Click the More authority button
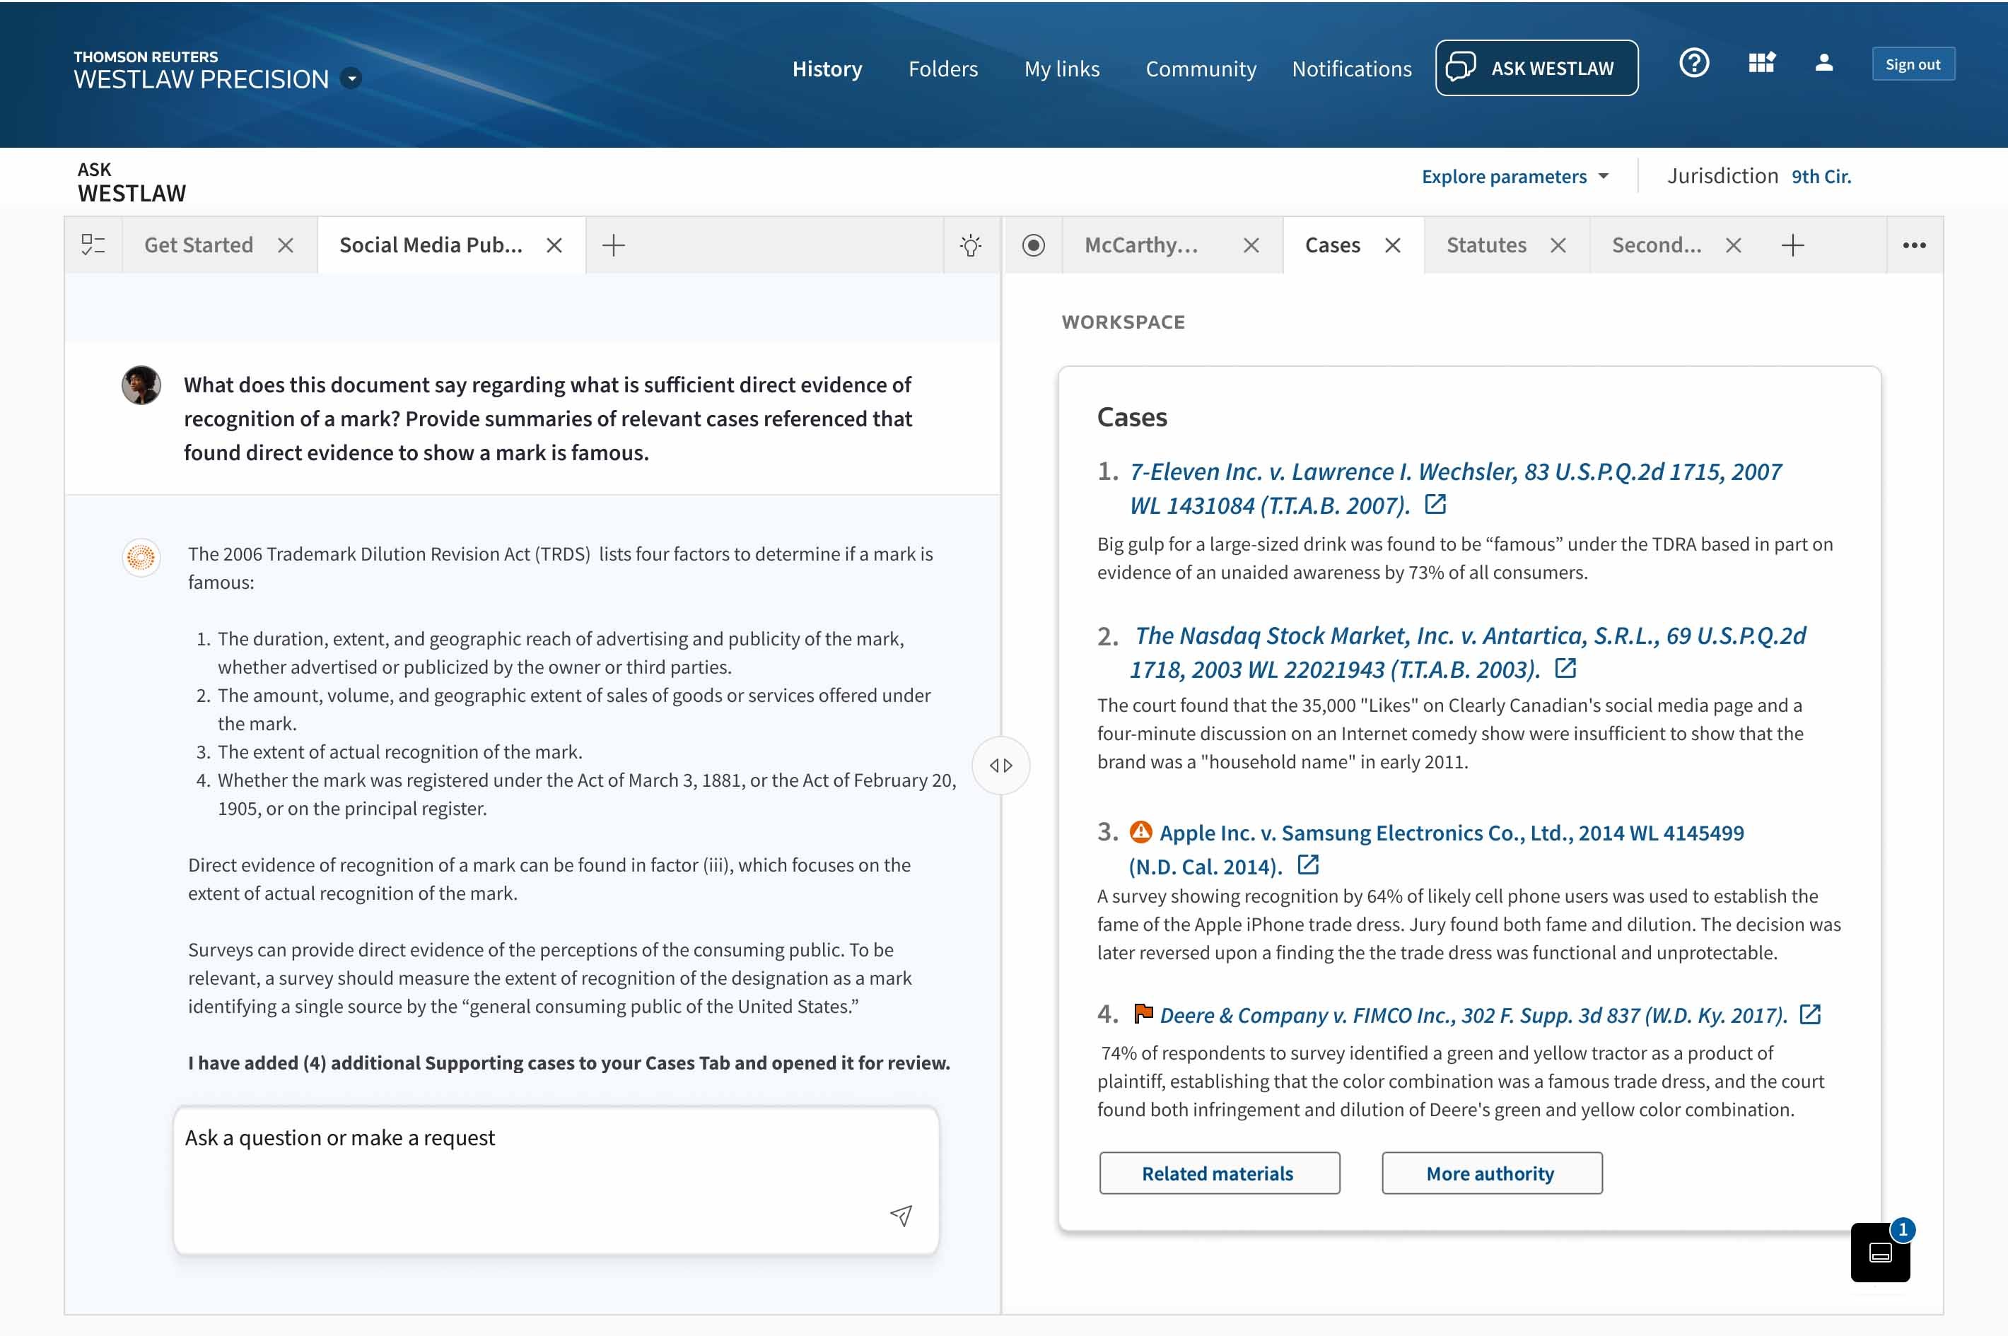2008x1336 pixels. click(x=1490, y=1173)
